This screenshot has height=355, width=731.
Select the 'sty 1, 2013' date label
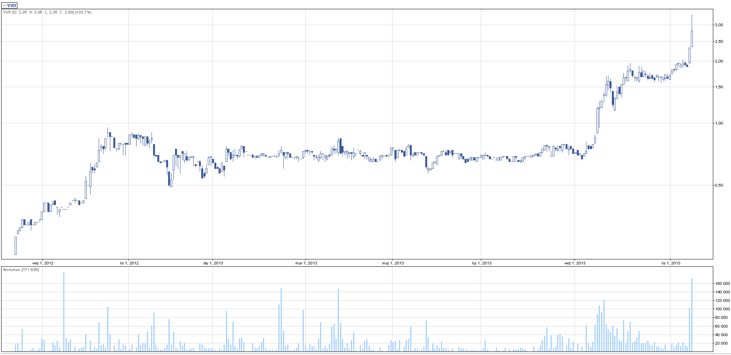point(213,263)
